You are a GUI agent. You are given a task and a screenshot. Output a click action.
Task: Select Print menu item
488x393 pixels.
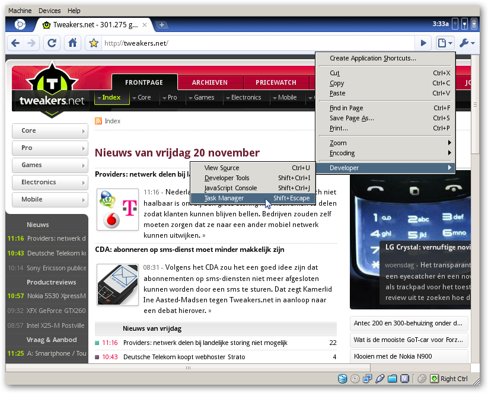pos(385,128)
